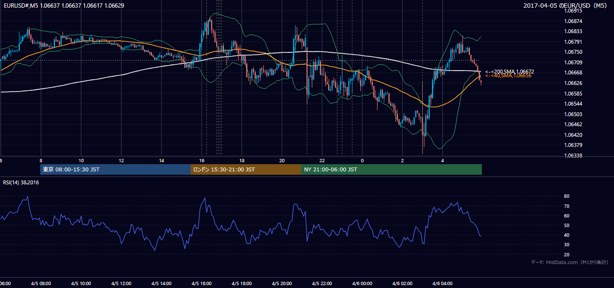614x288 pixels.
Task: Click price level 1.06585 on axis
Action: pos(573,94)
